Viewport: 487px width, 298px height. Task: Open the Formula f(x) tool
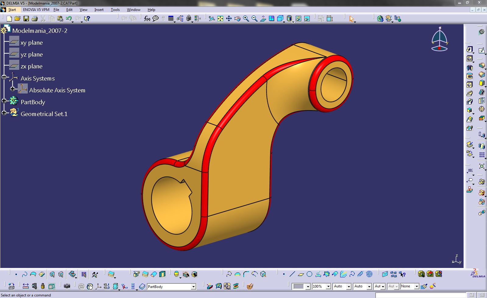pyautogui.click(x=147, y=19)
